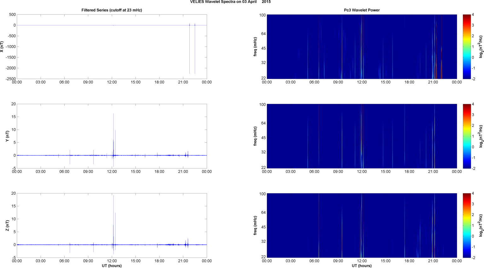Click the colorbar beside the Z-component wavelet spectrogram
This screenshot has width=484, height=268.
(467, 225)
